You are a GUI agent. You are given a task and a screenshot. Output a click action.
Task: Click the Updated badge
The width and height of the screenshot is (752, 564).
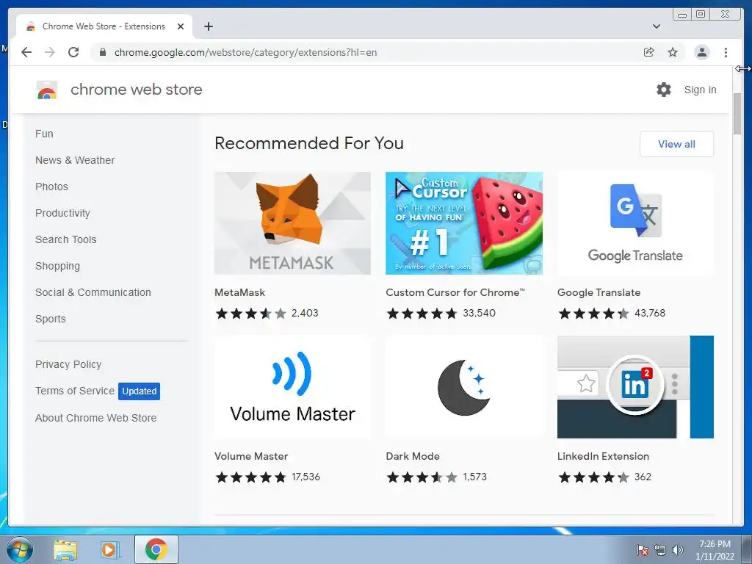click(139, 391)
